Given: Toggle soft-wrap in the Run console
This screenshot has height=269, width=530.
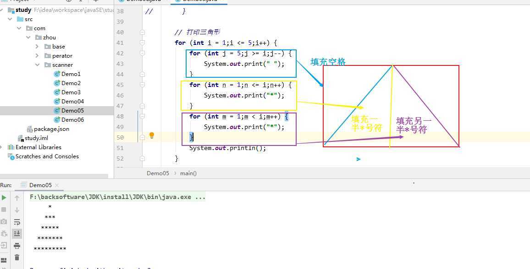Looking at the screenshot, I should 17,221.
